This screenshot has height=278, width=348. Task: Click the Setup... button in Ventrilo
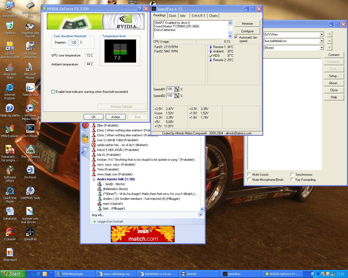pyautogui.click(x=334, y=76)
